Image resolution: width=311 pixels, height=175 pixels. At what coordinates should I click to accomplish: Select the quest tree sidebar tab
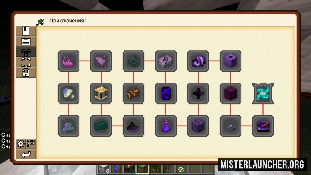26,52
